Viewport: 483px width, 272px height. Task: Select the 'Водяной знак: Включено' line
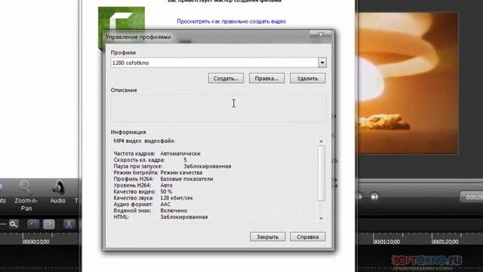(150, 211)
